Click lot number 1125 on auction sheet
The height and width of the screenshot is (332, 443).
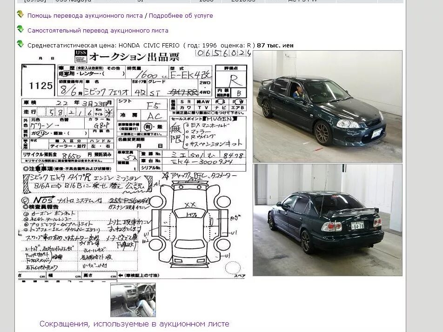(40, 86)
